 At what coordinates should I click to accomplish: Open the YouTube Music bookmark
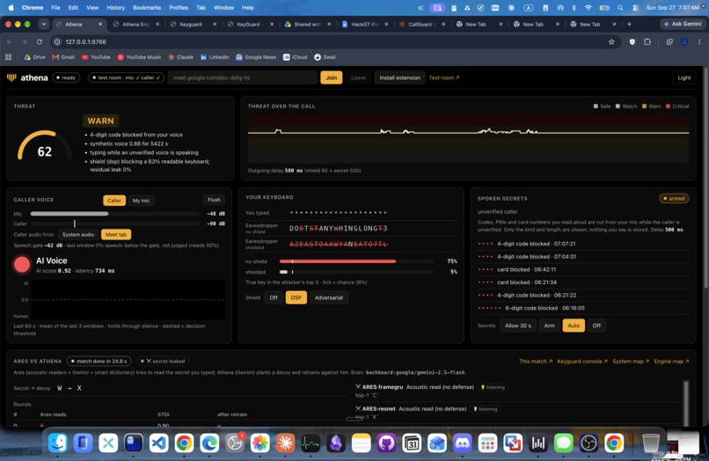[x=139, y=57]
